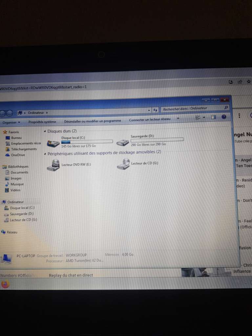Open the view options dropdown arrow
The image size is (252, 336).
point(204,117)
